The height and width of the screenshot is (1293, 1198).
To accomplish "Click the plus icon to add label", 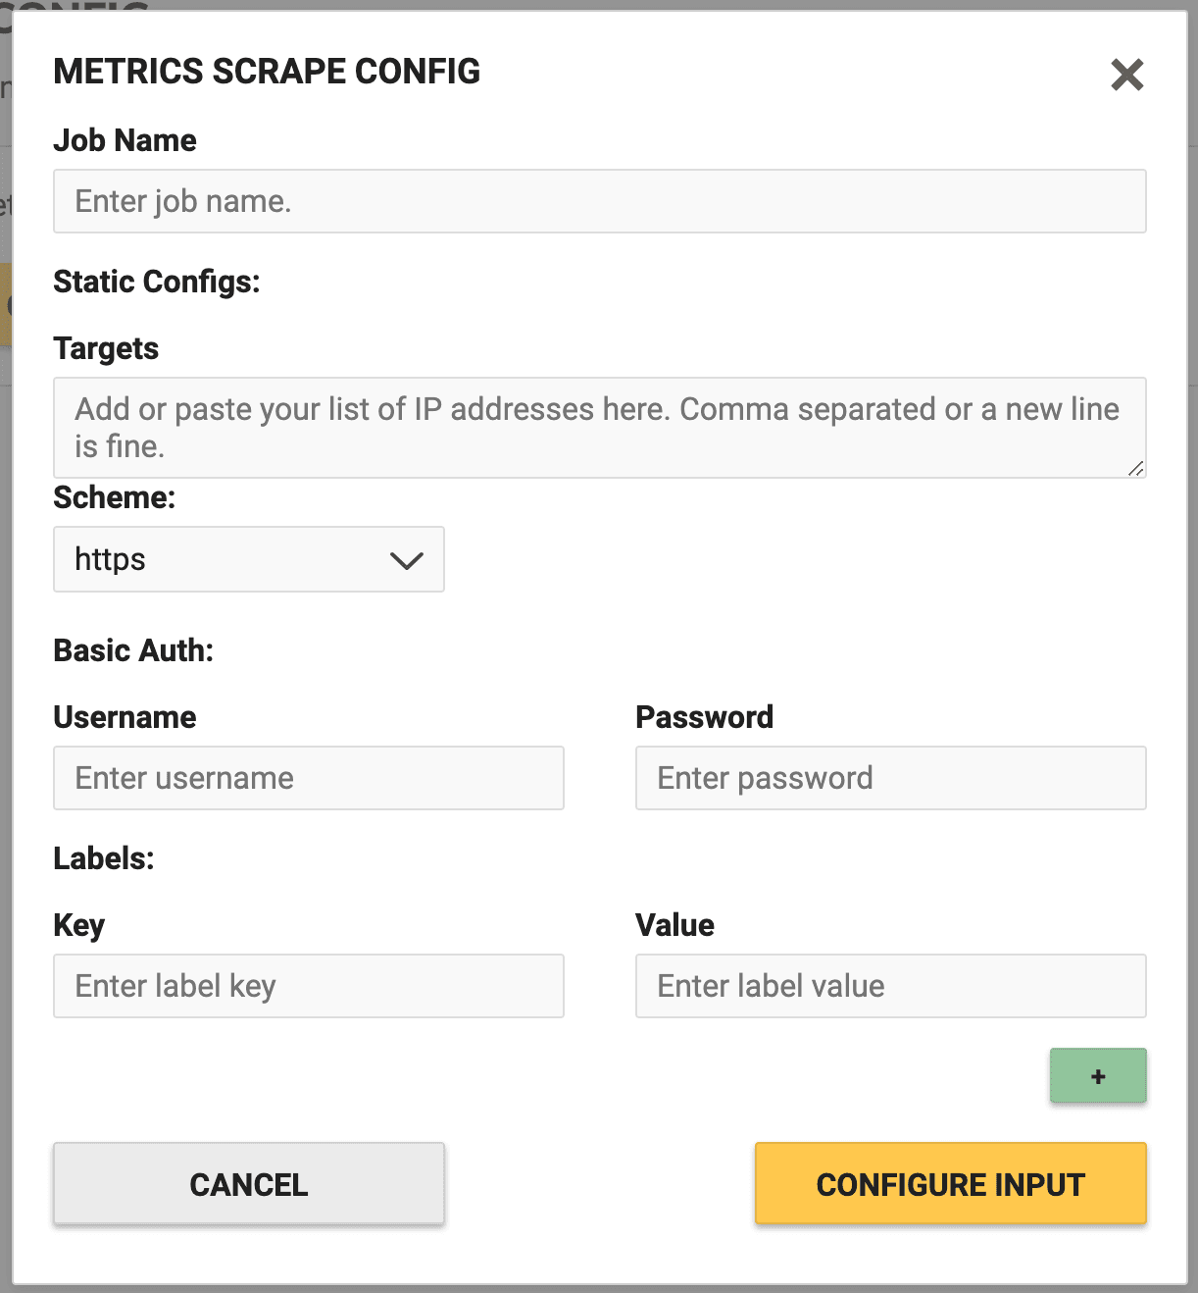I will 1097,1075.
